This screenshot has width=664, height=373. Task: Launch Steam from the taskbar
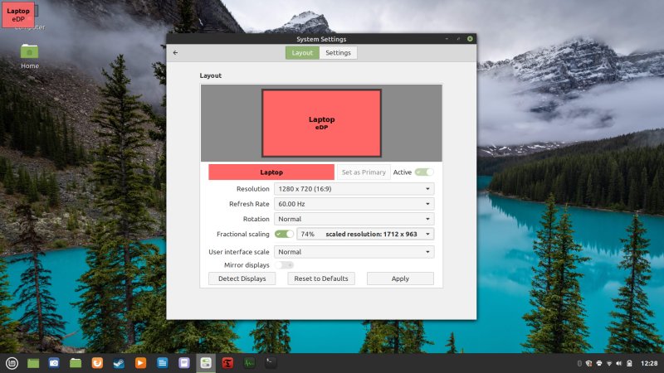pos(119,363)
